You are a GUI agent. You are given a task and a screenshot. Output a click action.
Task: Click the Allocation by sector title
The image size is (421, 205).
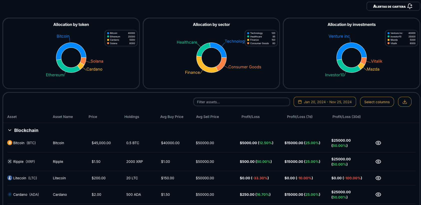(211, 24)
